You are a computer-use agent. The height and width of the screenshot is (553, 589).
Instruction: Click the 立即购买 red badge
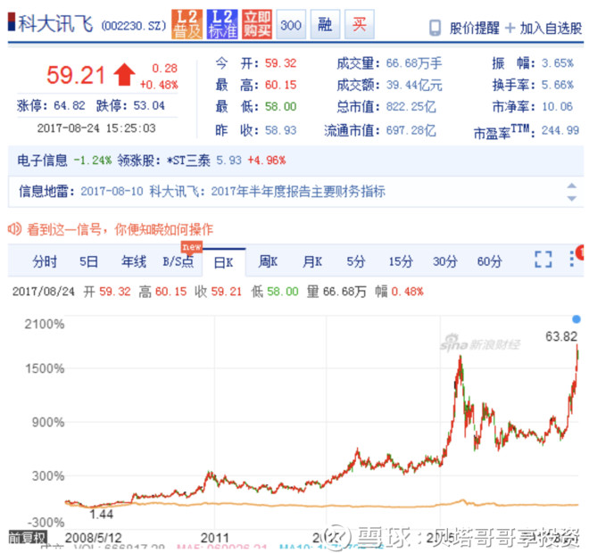coord(257,24)
